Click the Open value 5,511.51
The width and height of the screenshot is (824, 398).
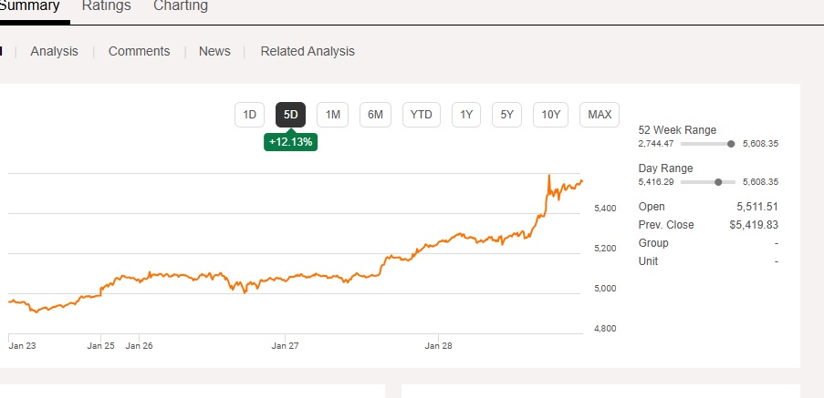[x=757, y=207]
